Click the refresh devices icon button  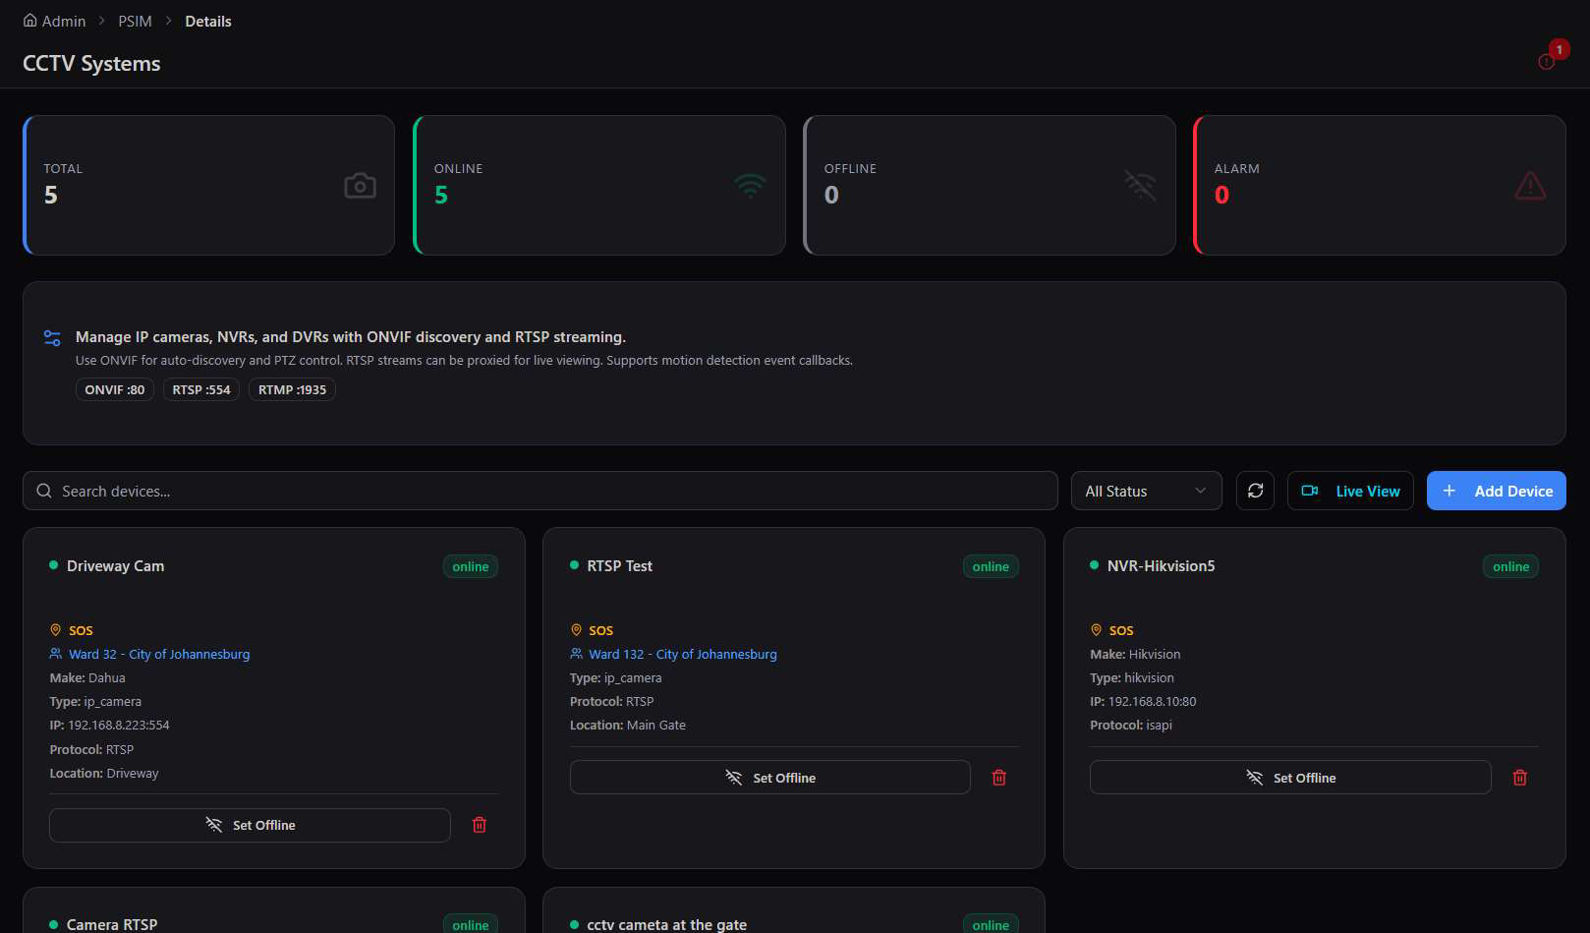(1255, 491)
